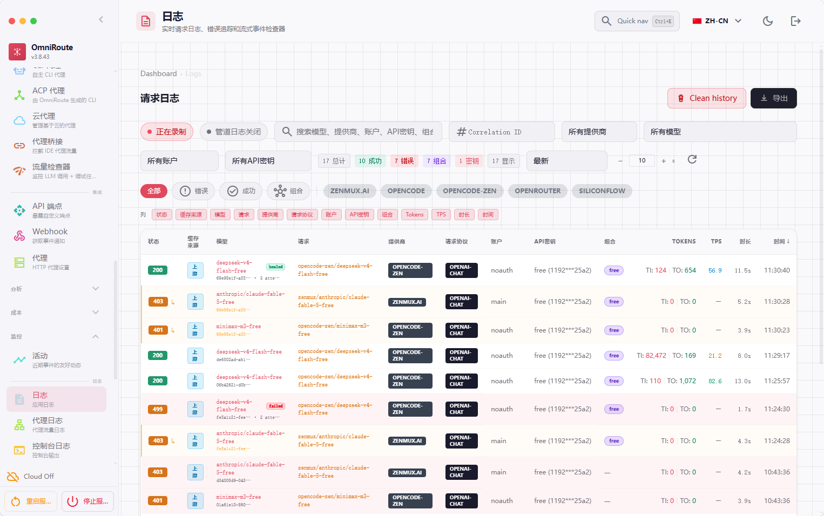This screenshot has width=824, height=516.
Task: Click the retry arrow beside 401 at 11:30:23
Action: 173,330
